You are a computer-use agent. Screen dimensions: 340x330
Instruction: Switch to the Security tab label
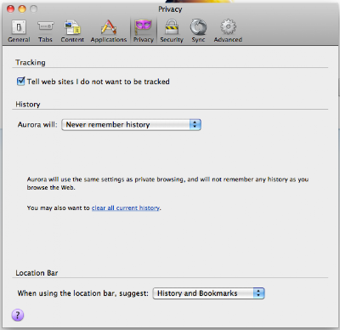(172, 40)
